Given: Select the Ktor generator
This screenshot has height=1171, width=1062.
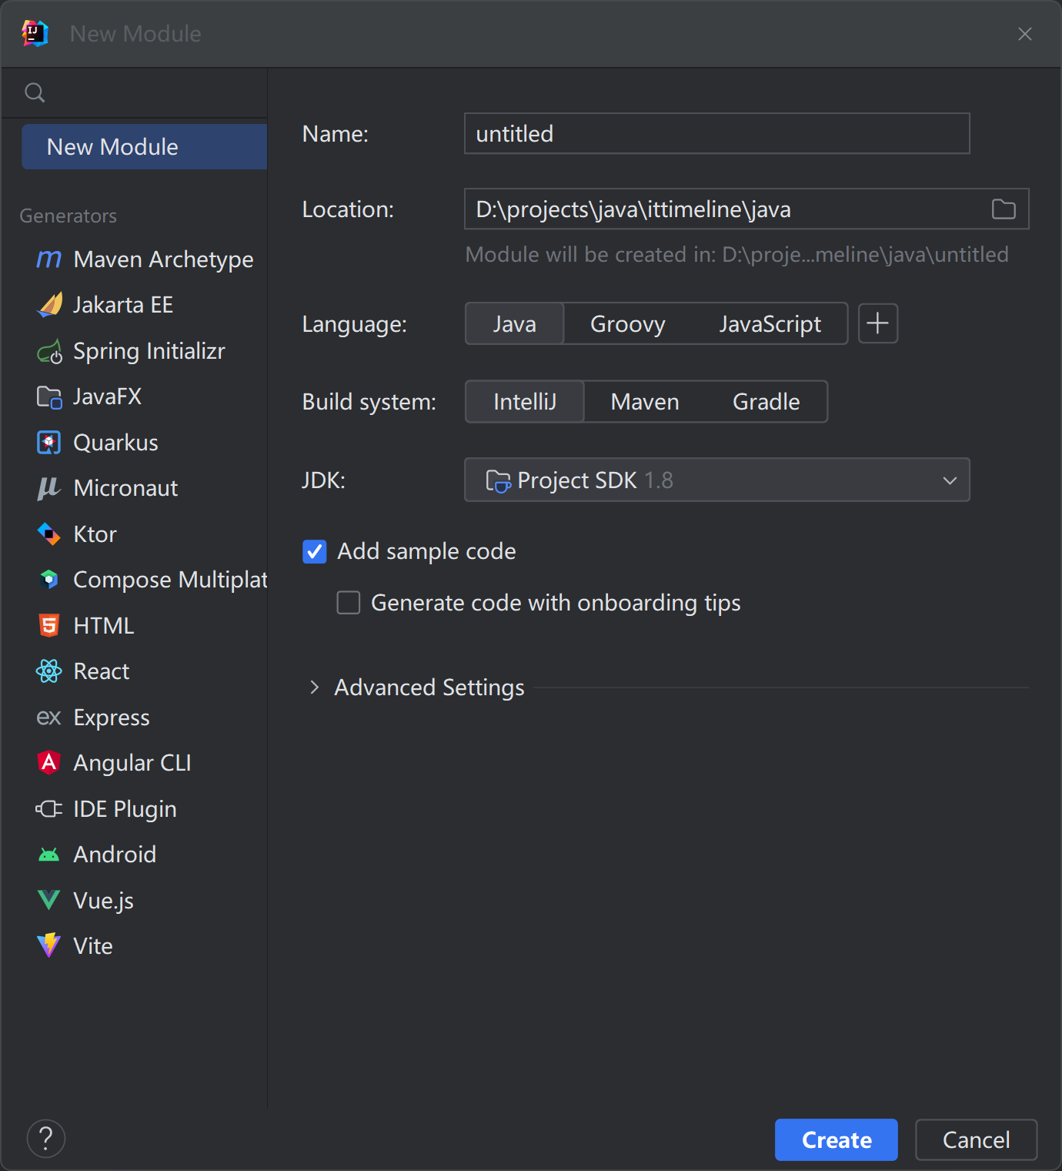Looking at the screenshot, I should point(145,534).
